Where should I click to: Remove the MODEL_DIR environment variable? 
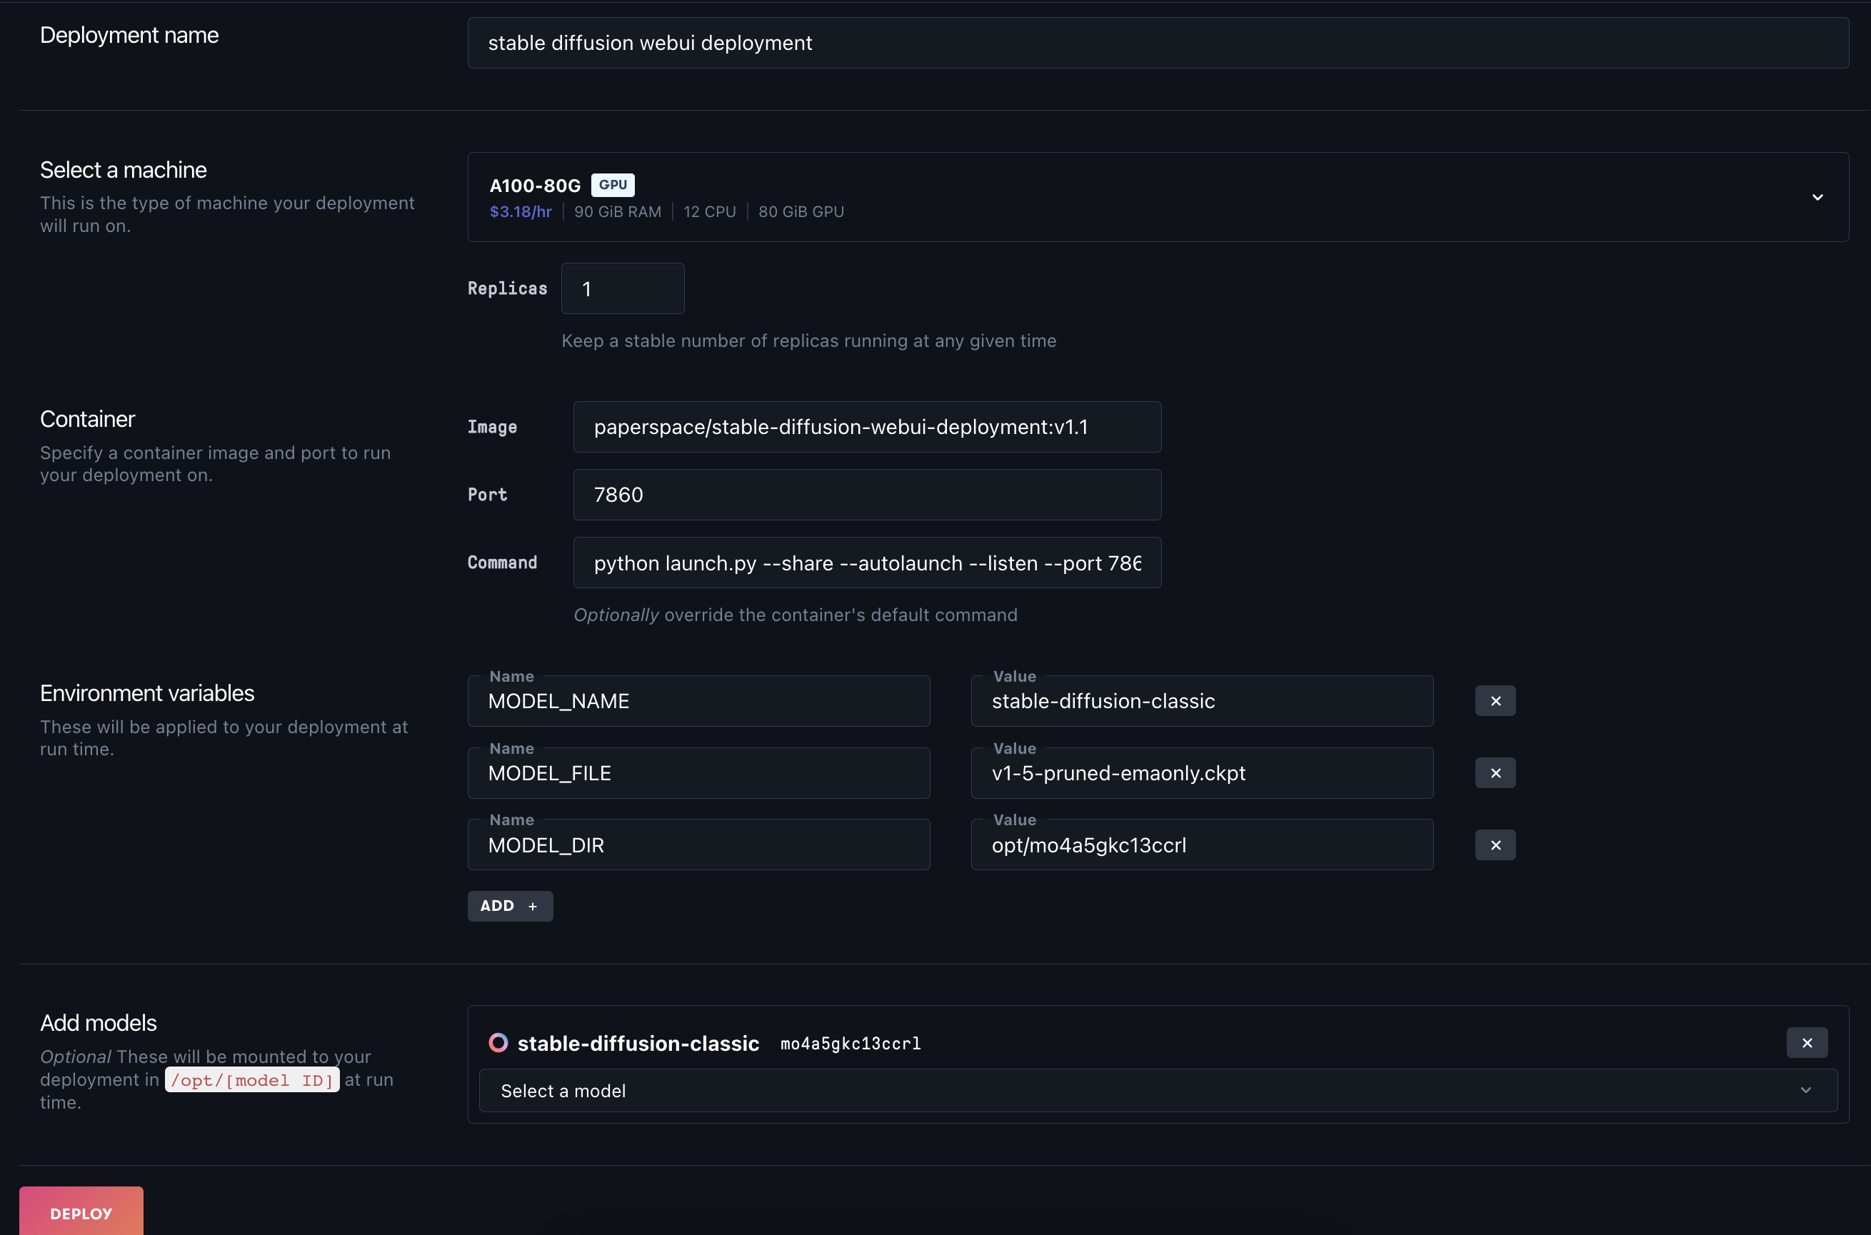1495,845
